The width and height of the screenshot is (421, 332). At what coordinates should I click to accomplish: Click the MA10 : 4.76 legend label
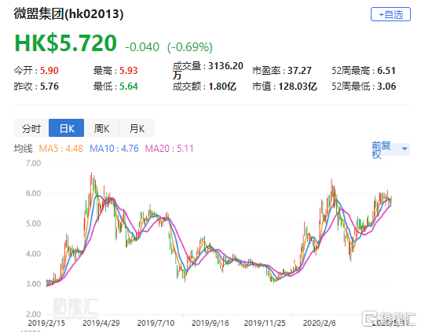pos(114,149)
